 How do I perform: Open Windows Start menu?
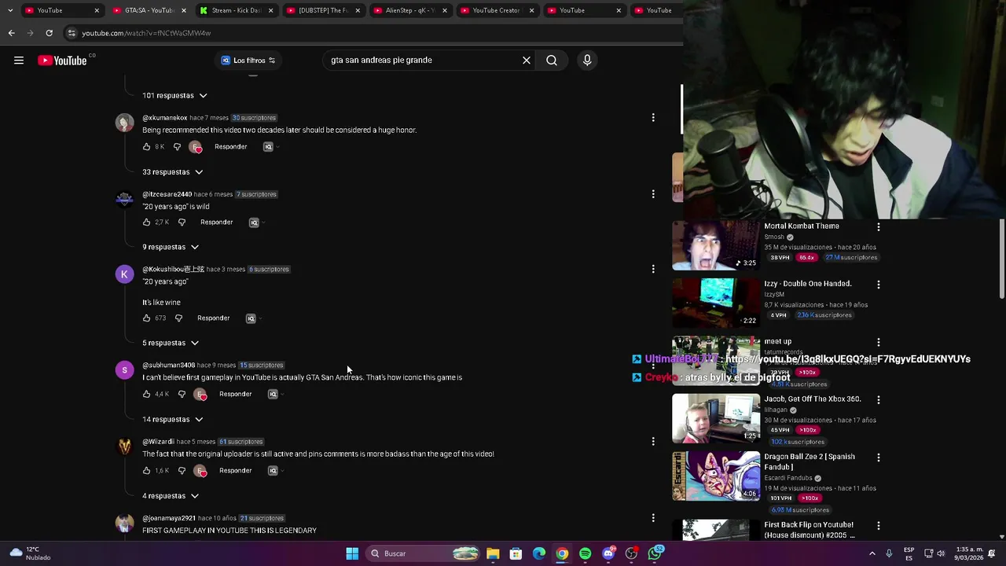pyautogui.click(x=352, y=553)
